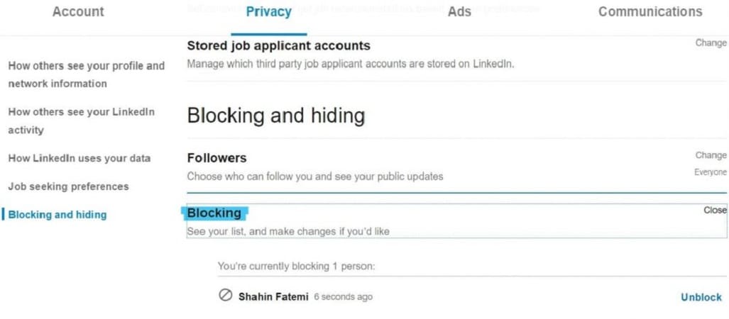
Task: Click Change for Stored job applicant accounts
Action: point(711,43)
